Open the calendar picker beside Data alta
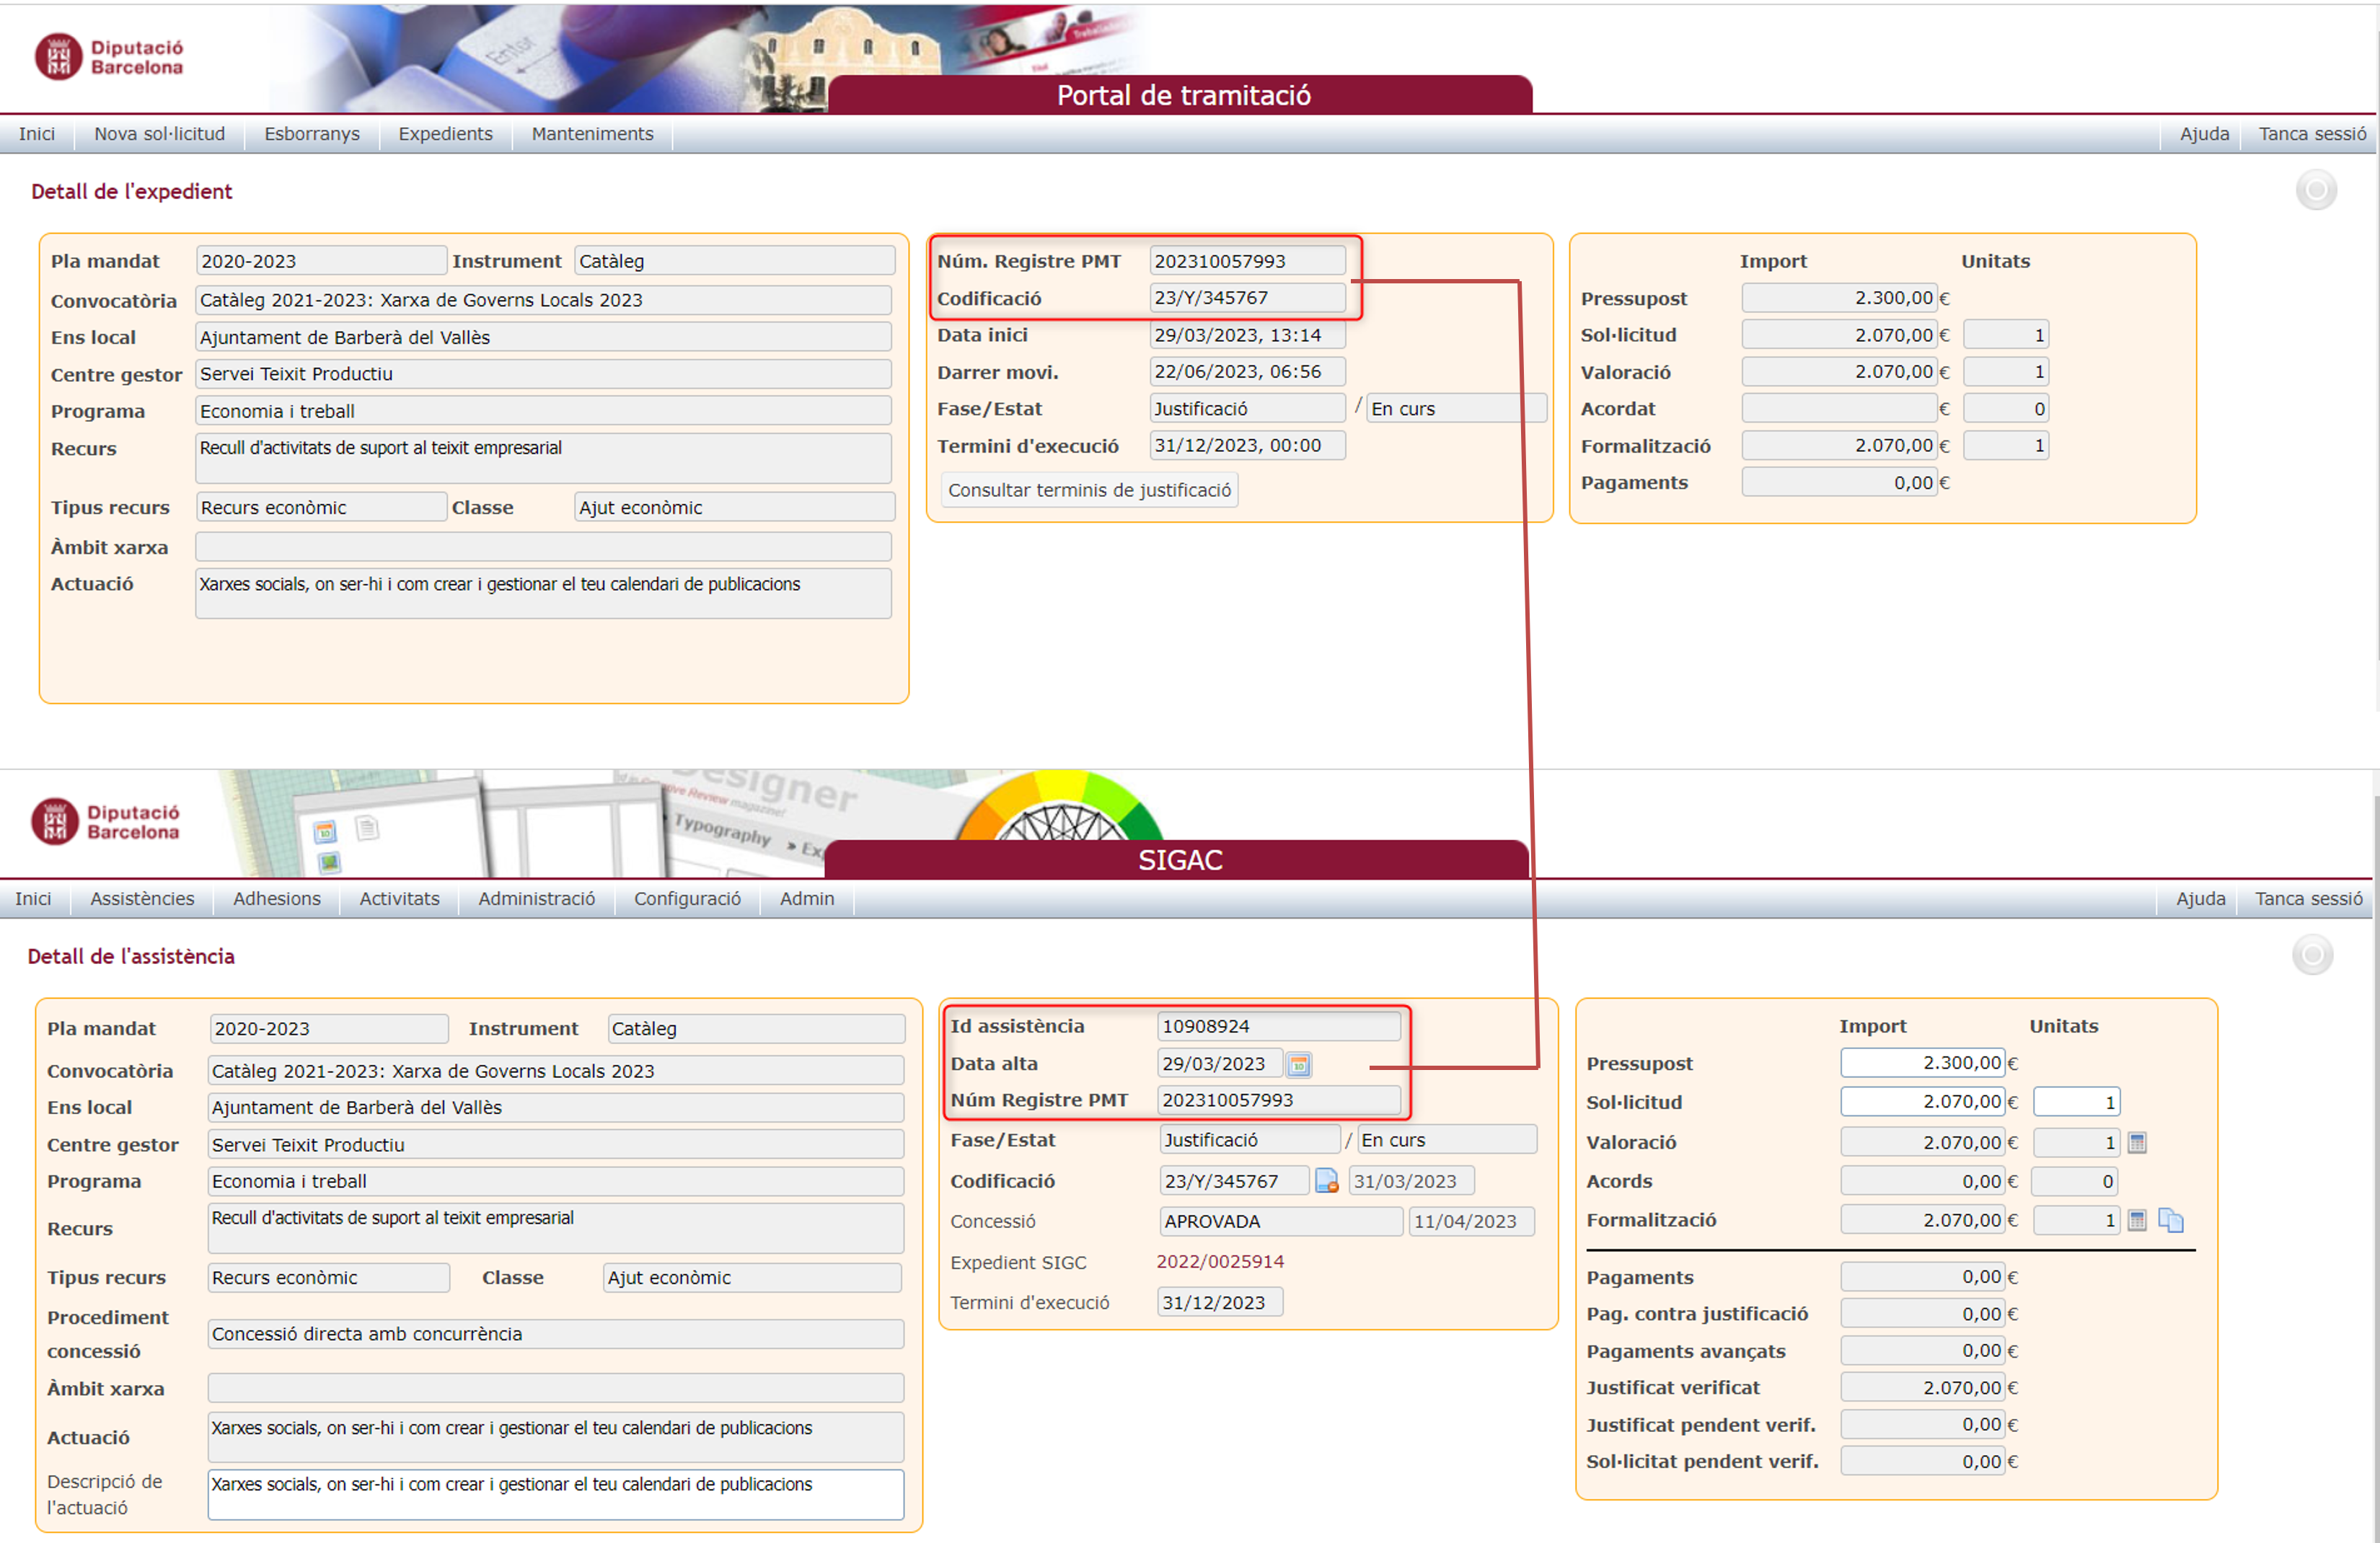The image size is (2380, 1543). 1298,1065
